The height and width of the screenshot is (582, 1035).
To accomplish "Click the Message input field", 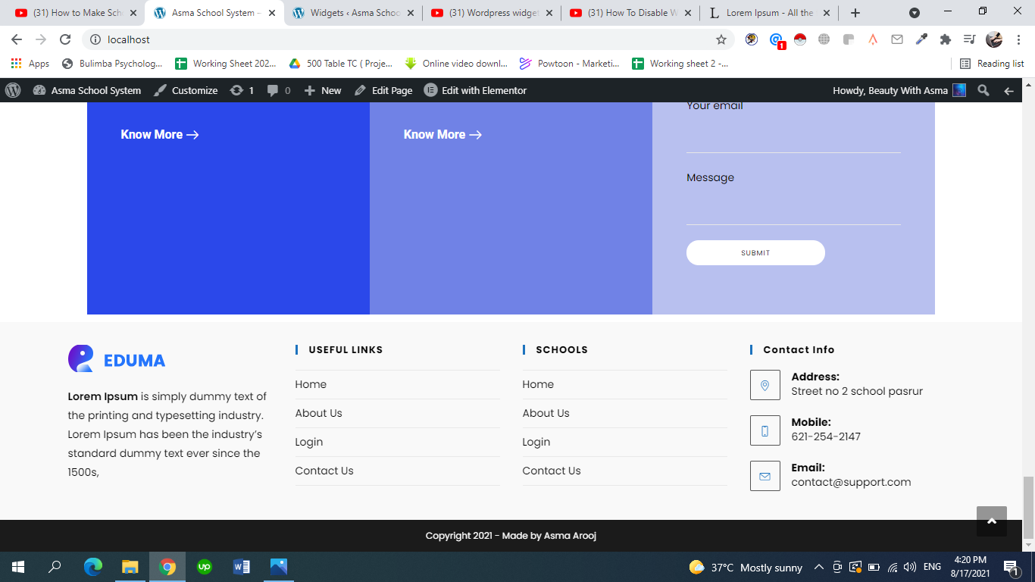I will tap(793, 208).
